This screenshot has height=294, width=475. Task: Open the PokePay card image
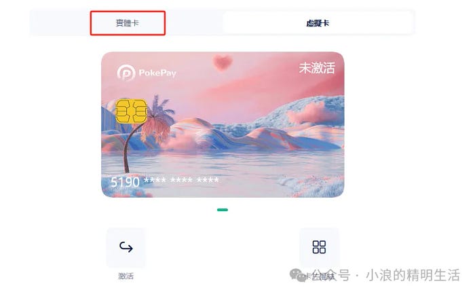click(x=223, y=124)
